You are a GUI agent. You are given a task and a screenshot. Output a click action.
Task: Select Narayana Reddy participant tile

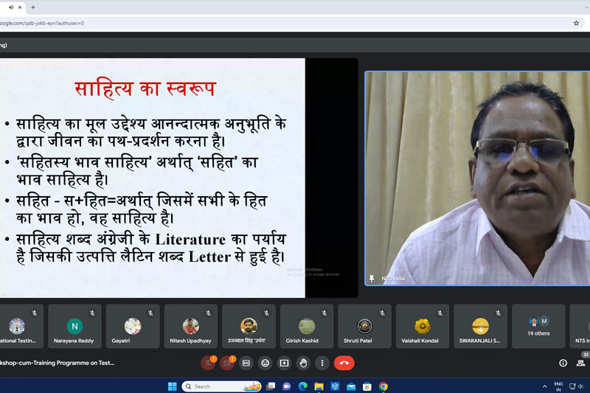click(x=74, y=326)
